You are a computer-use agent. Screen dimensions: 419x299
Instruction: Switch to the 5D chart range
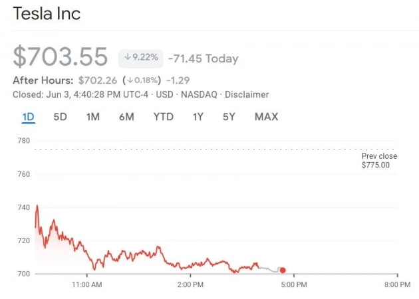[61, 117]
